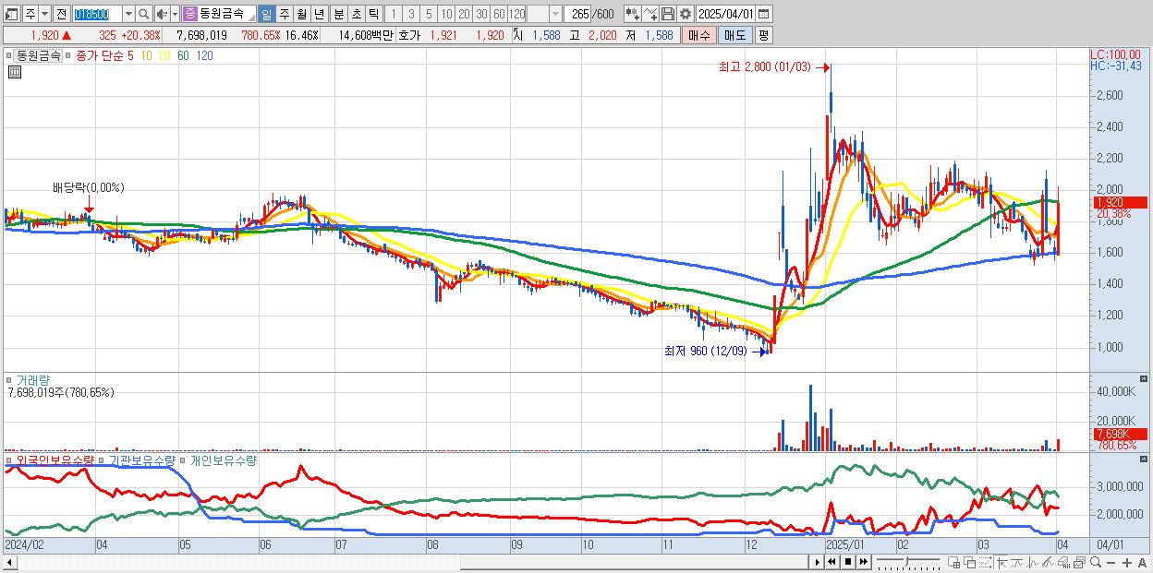Click the add line indicator icon

[x=649, y=14]
